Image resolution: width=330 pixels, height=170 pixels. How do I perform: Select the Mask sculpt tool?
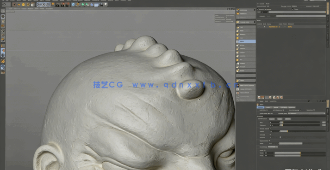point(246,80)
